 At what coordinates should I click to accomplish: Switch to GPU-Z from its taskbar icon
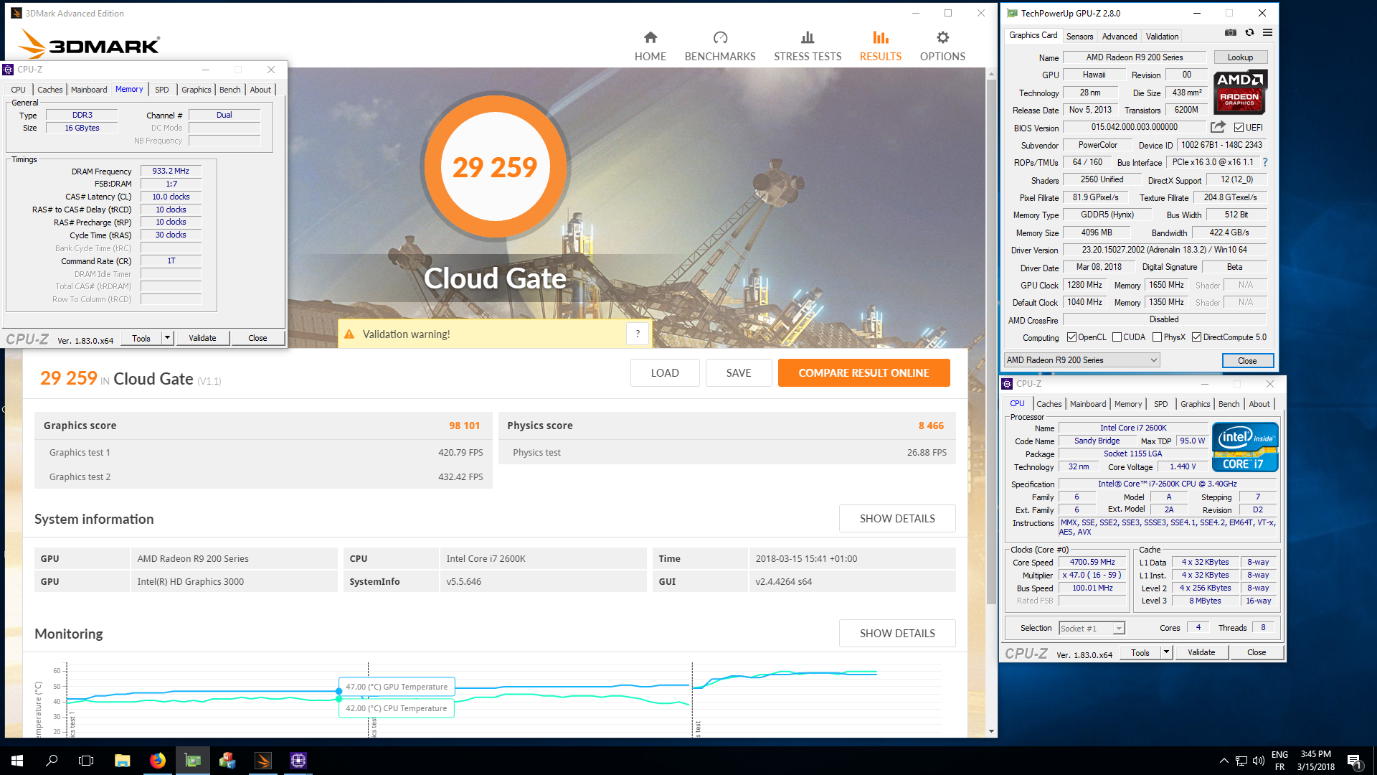point(193,760)
